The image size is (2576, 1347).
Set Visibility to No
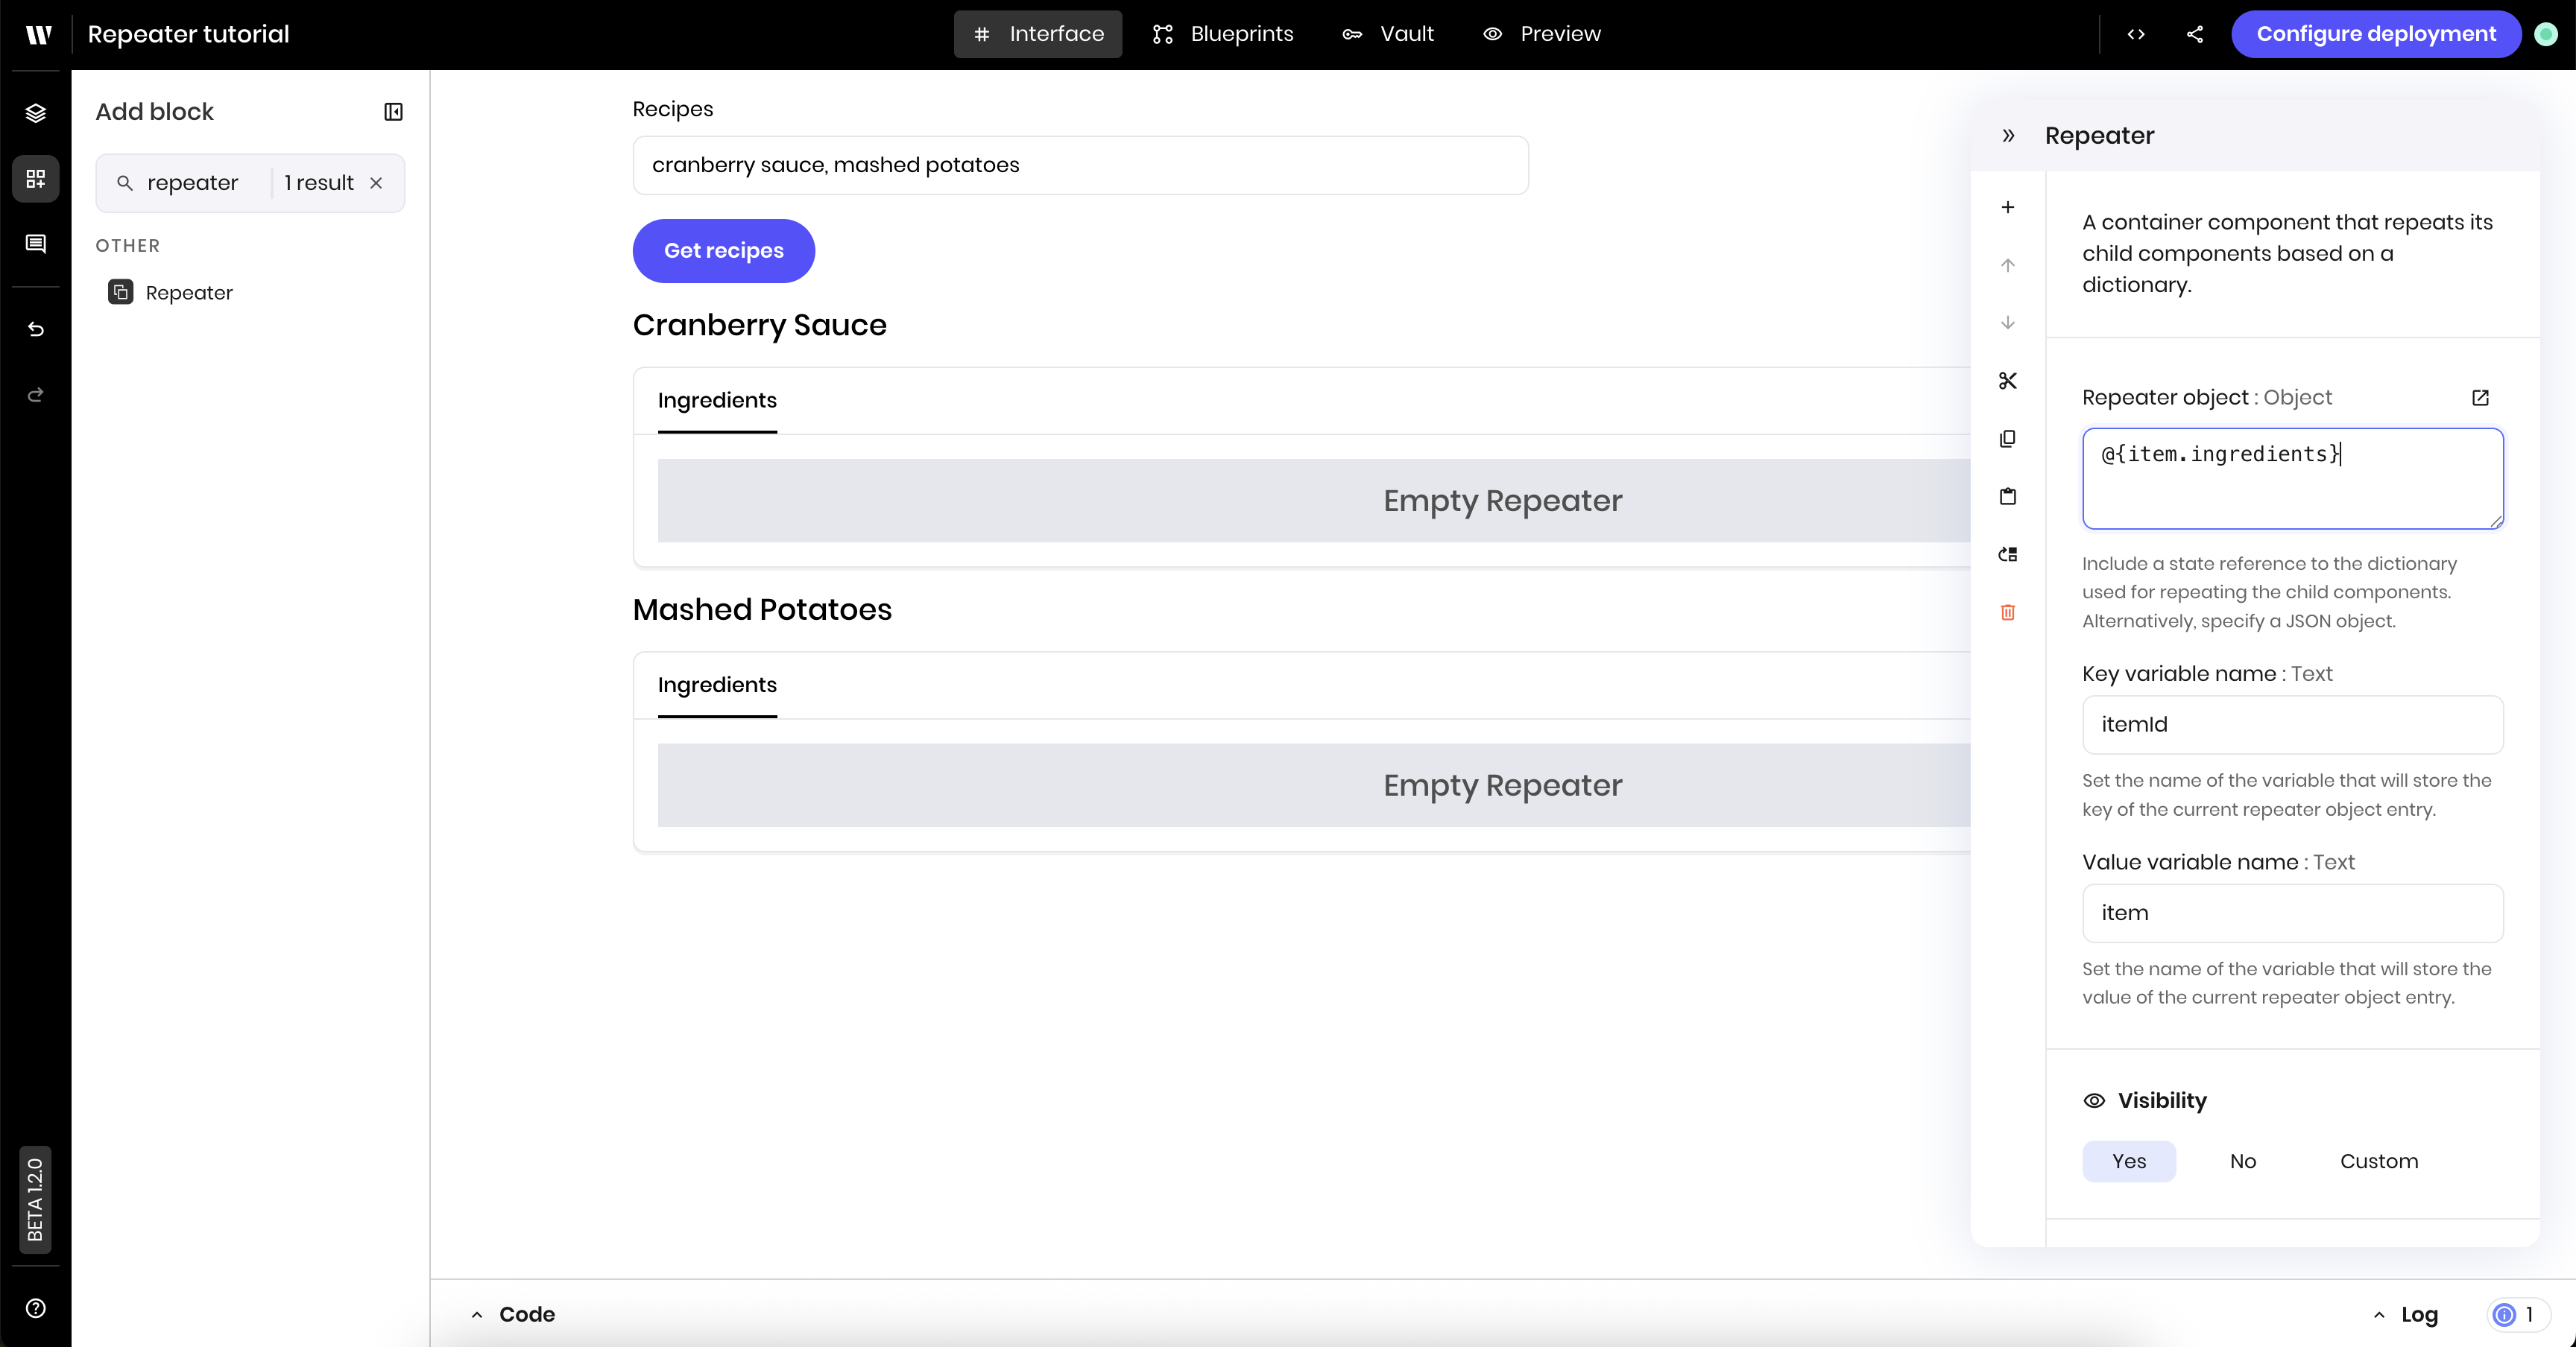2242,1161
